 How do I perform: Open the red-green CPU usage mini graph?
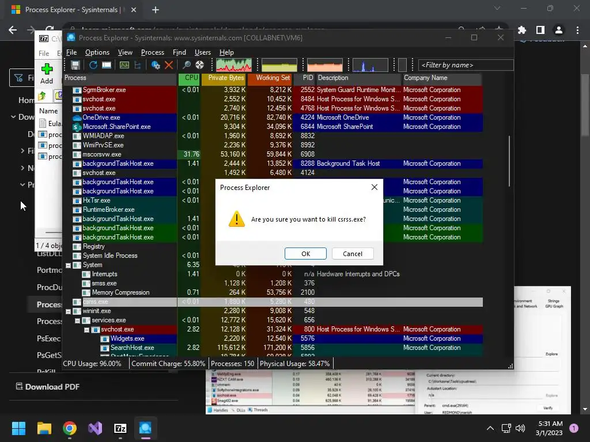coord(234,65)
